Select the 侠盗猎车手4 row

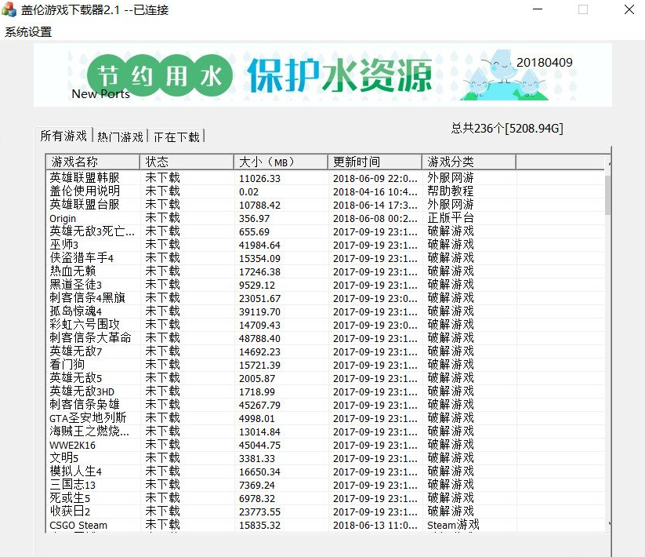pyautogui.click(x=325, y=258)
